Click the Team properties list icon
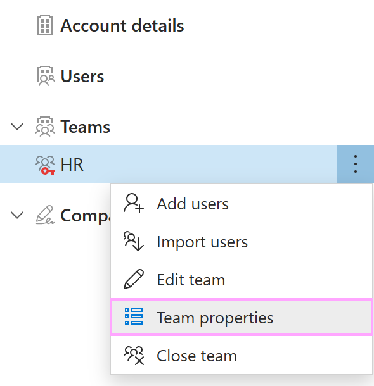The image size is (374, 386). 133,316
